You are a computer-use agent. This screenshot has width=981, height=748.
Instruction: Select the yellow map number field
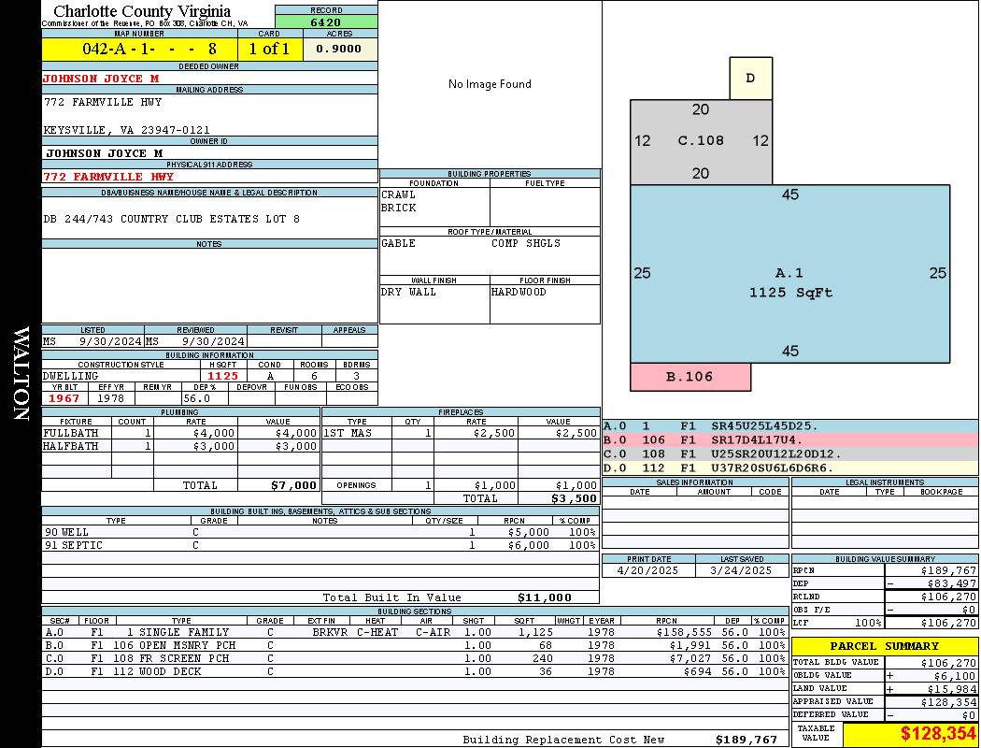pyautogui.click(x=139, y=49)
